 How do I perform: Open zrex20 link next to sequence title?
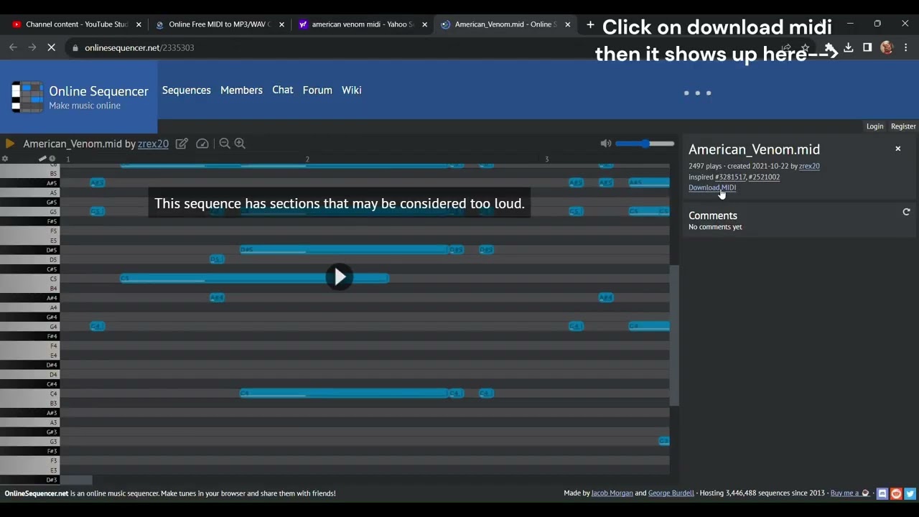coord(153,144)
